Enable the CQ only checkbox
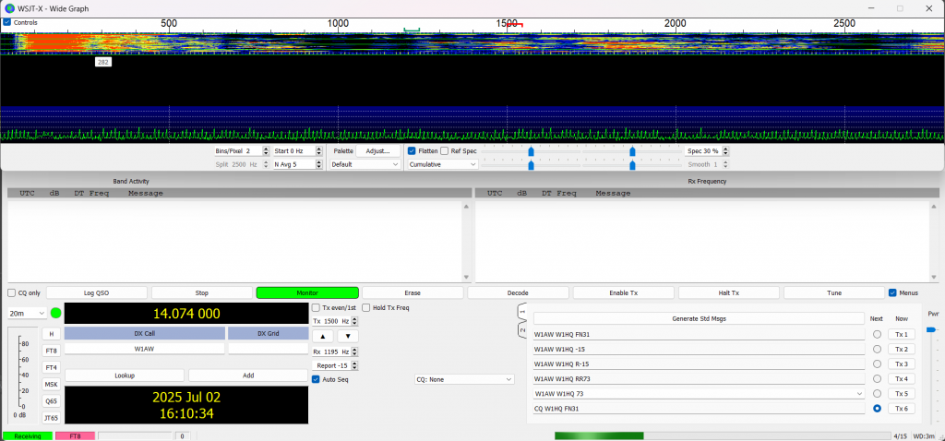Screen dimensions: 945x441 coord(12,293)
